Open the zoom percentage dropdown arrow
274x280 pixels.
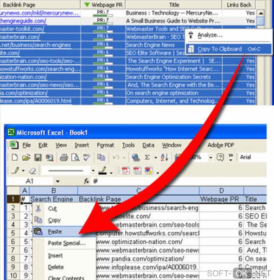pos(211,158)
